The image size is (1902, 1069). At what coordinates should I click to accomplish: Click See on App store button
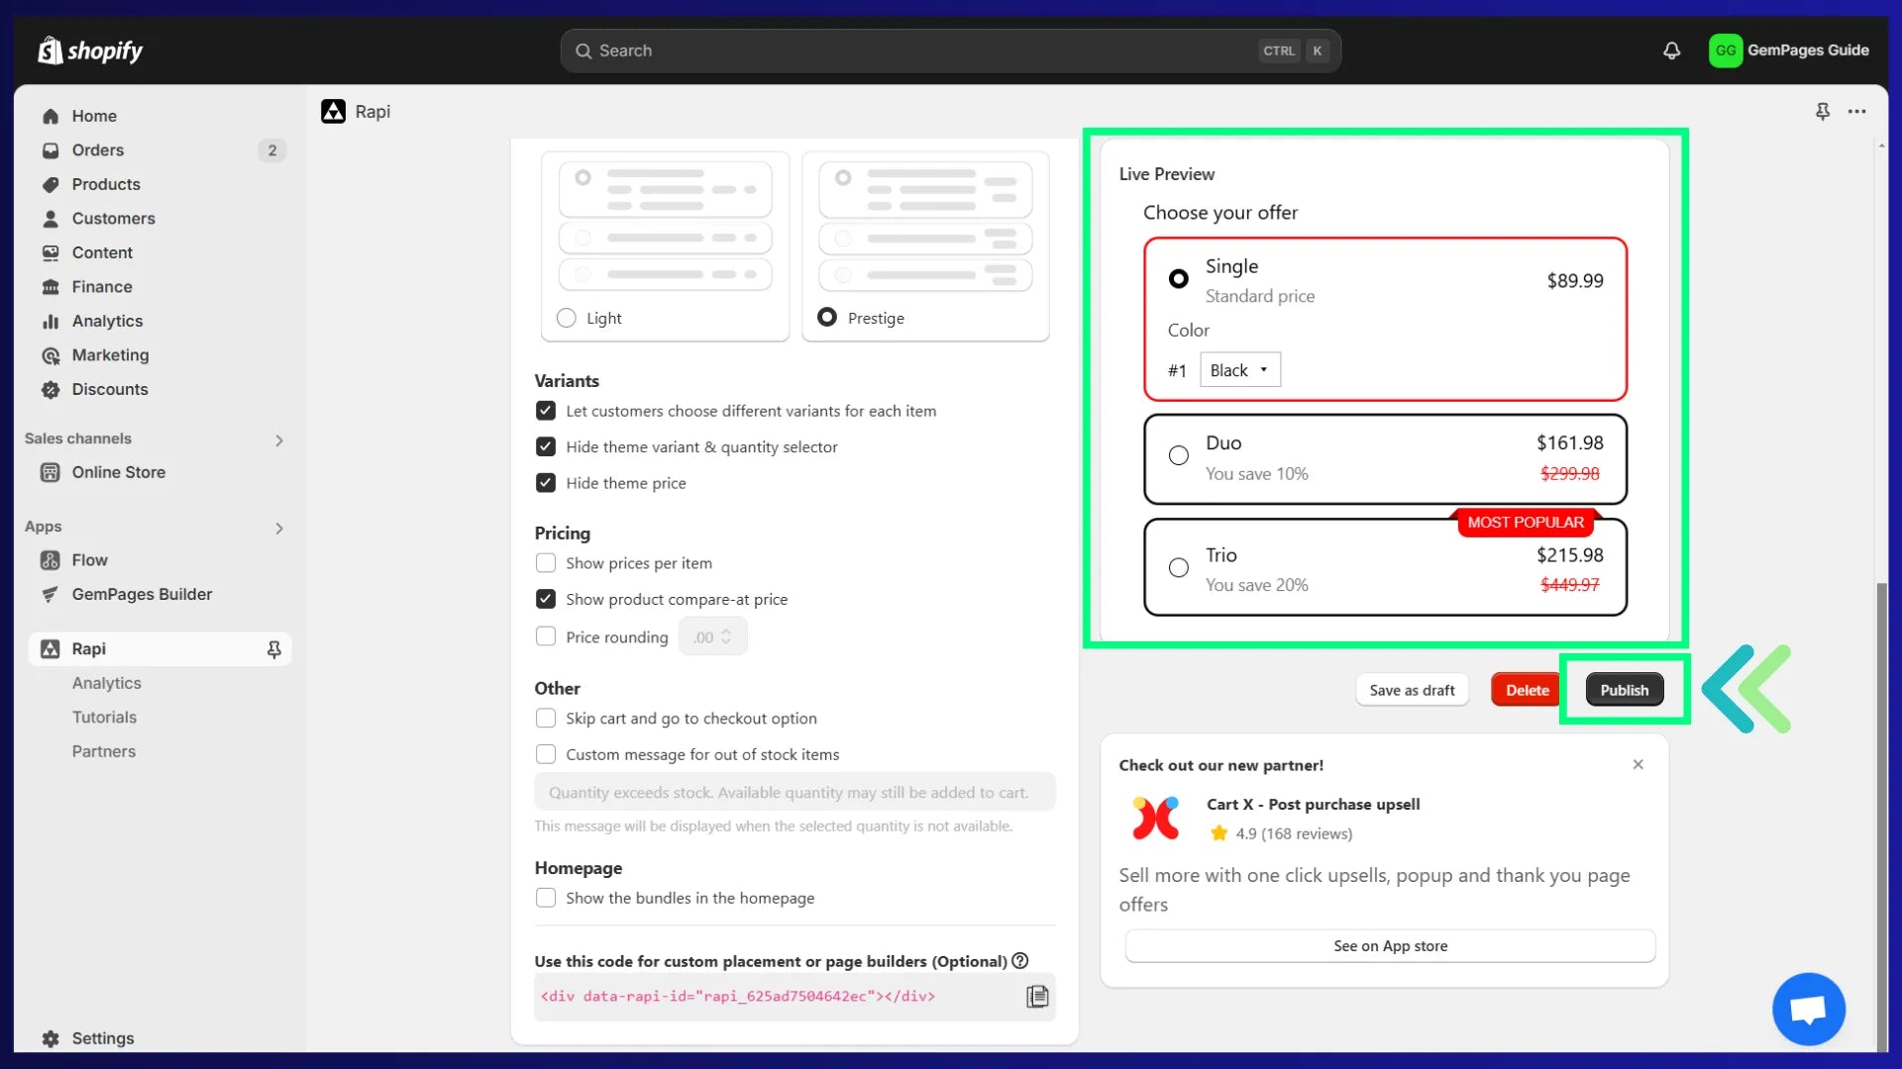click(x=1390, y=946)
